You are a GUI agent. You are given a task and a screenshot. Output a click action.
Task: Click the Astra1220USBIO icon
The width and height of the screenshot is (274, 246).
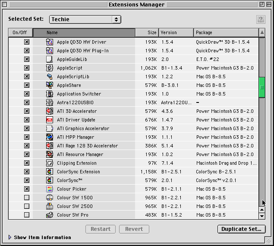coord(50,102)
